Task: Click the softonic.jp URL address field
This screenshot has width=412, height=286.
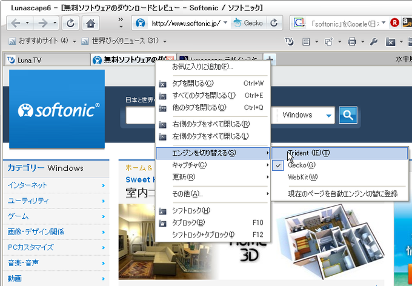Action: click(186, 24)
